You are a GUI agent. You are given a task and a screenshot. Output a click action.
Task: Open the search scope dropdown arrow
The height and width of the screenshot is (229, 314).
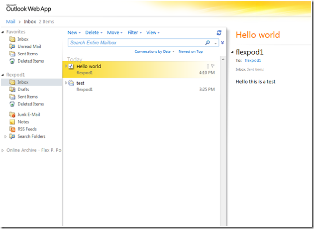(x=215, y=43)
